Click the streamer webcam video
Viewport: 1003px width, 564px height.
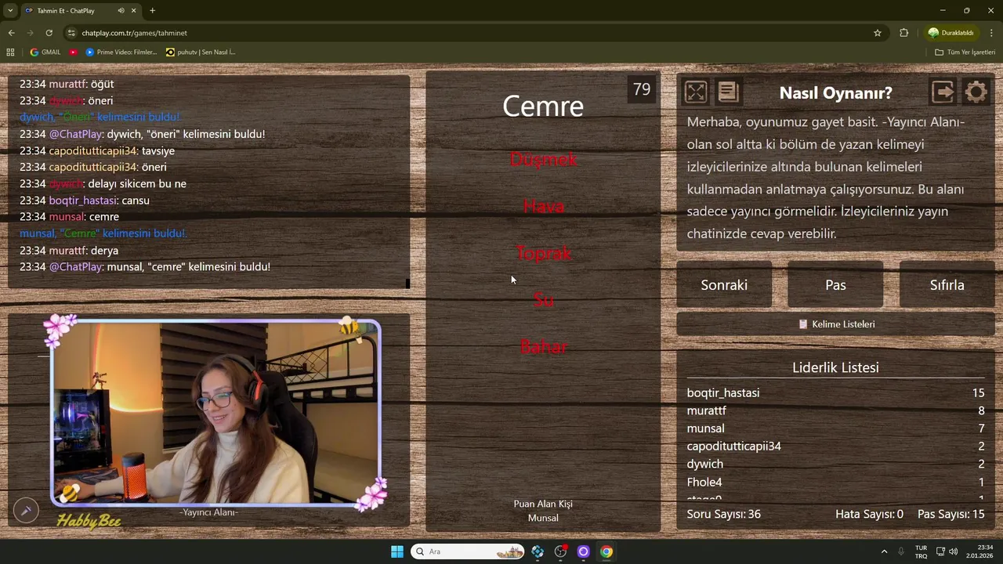click(215, 413)
